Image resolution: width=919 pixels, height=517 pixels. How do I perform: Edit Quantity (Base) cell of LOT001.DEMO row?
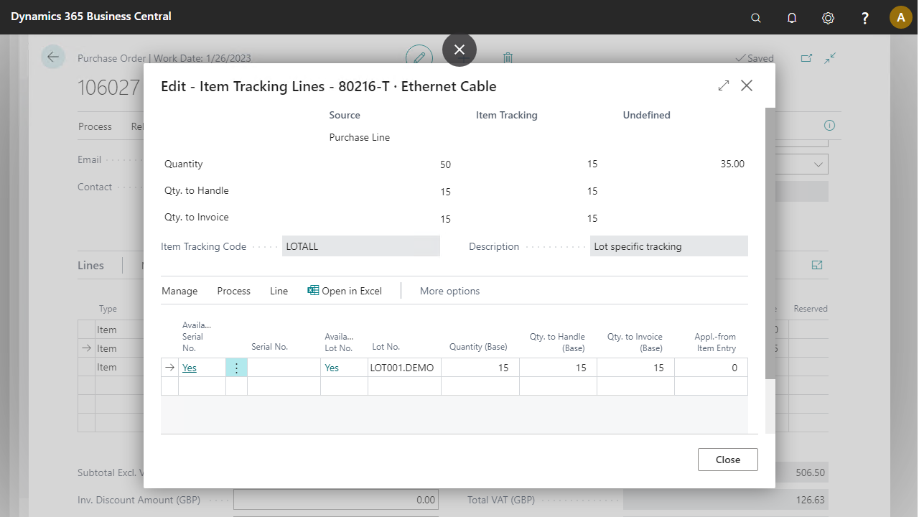pos(480,368)
